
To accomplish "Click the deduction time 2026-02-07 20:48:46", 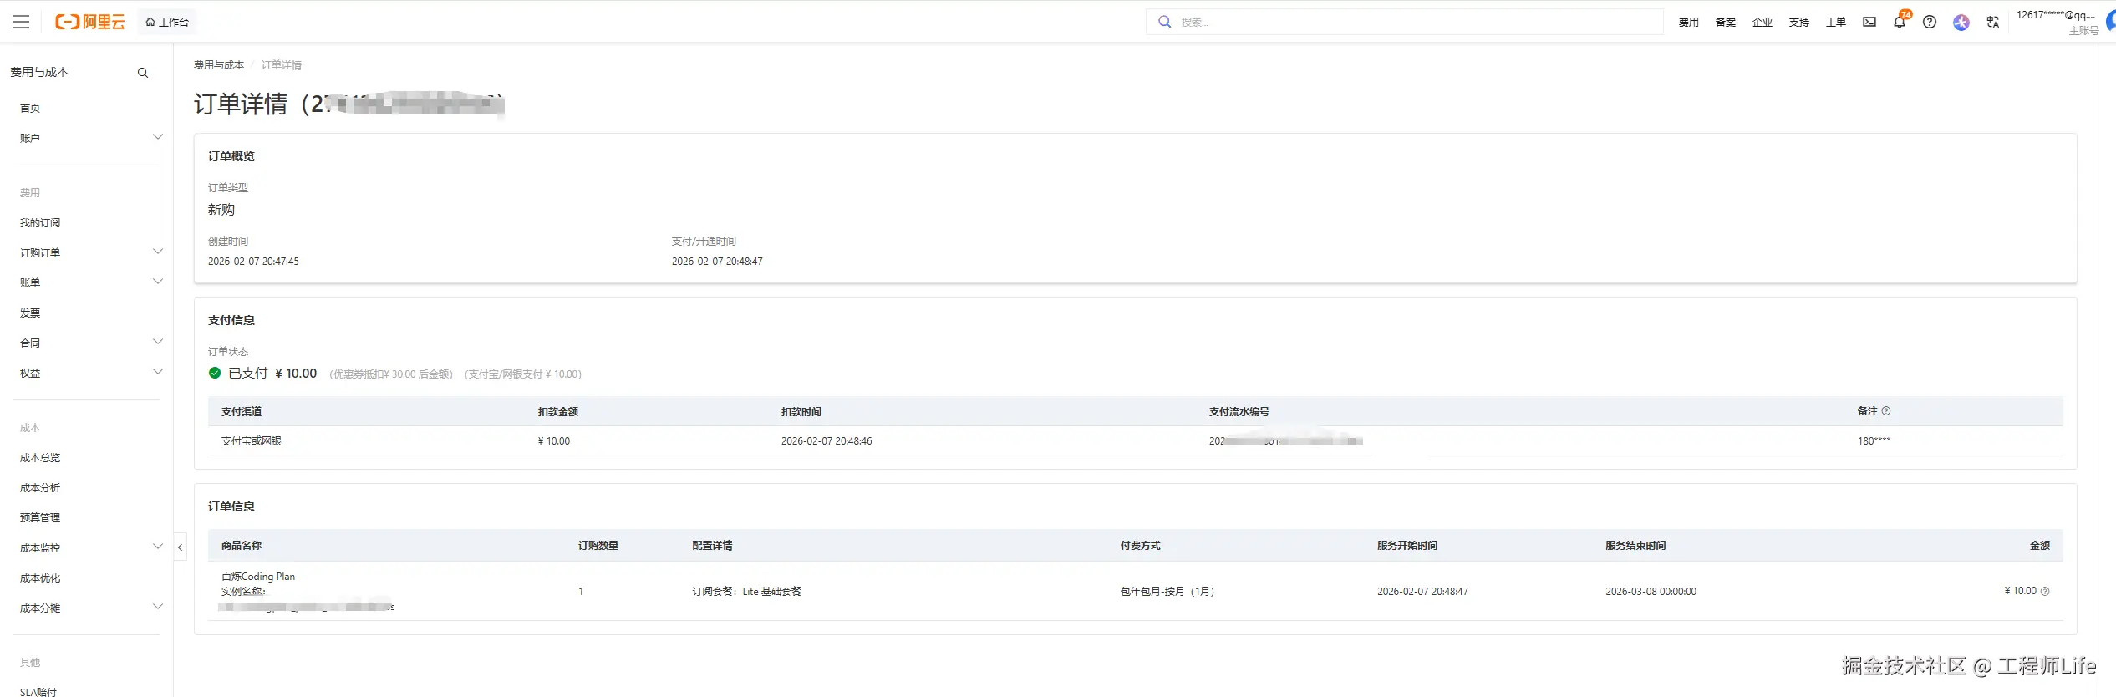I will tap(827, 440).
